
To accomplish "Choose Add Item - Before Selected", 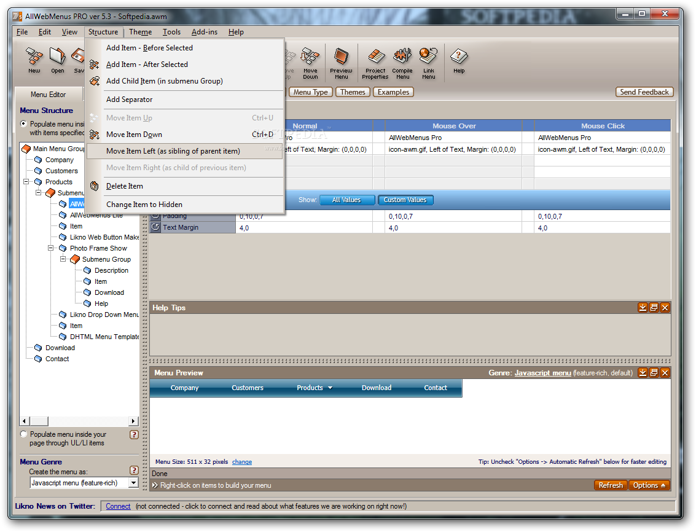I will click(185, 47).
